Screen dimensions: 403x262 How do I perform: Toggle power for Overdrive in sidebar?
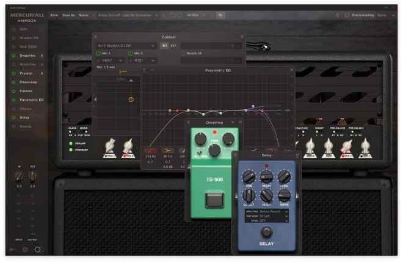[x=14, y=56]
